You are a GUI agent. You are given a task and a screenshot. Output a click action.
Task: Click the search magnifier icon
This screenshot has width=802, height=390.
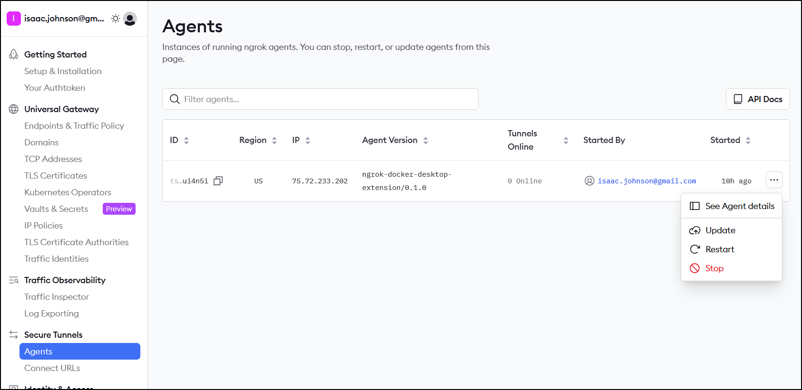click(x=175, y=99)
